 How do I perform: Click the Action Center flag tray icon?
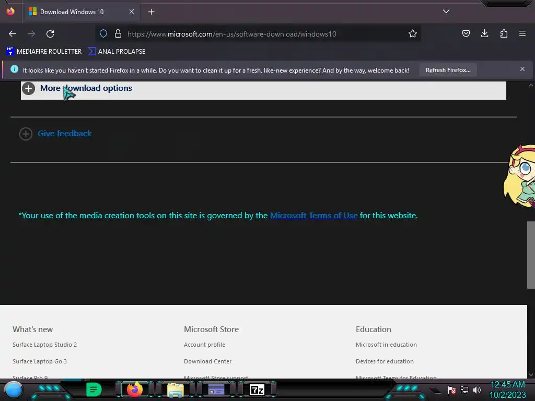click(452, 390)
